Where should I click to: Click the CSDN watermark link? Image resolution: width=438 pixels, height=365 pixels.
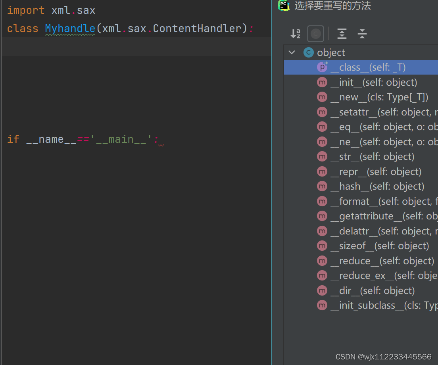384,357
